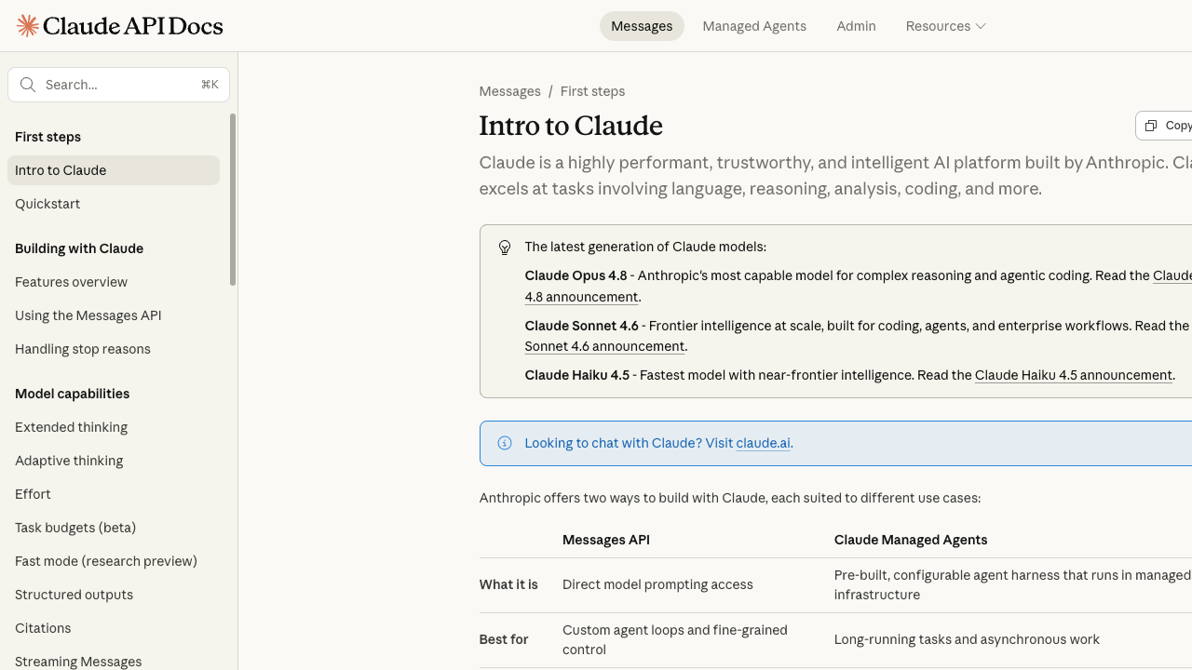Open Sonnet 4.6 announcement link

[604, 346]
